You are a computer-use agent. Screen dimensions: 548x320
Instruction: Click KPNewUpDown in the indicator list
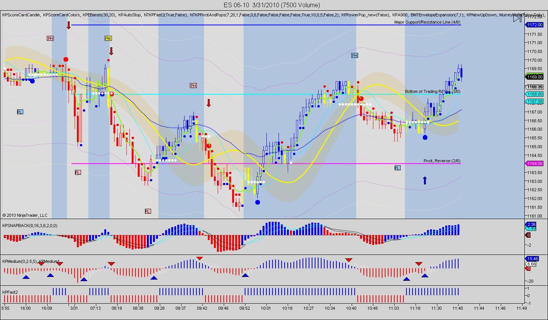pos(481,15)
